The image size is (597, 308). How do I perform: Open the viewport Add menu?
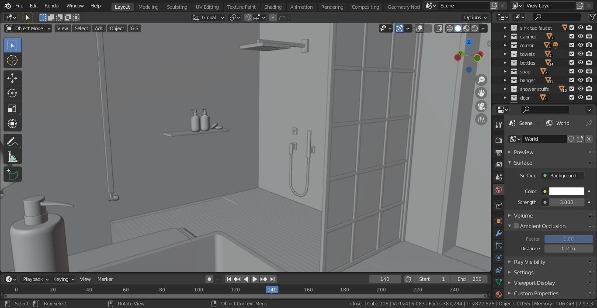click(x=99, y=28)
